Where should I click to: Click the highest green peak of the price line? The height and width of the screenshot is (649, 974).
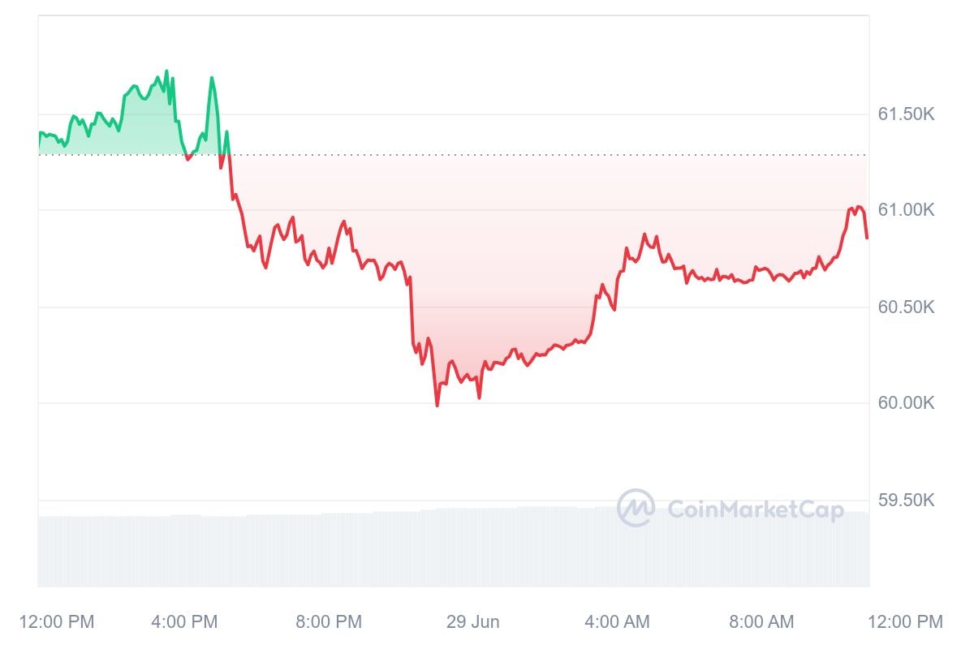coord(166,71)
